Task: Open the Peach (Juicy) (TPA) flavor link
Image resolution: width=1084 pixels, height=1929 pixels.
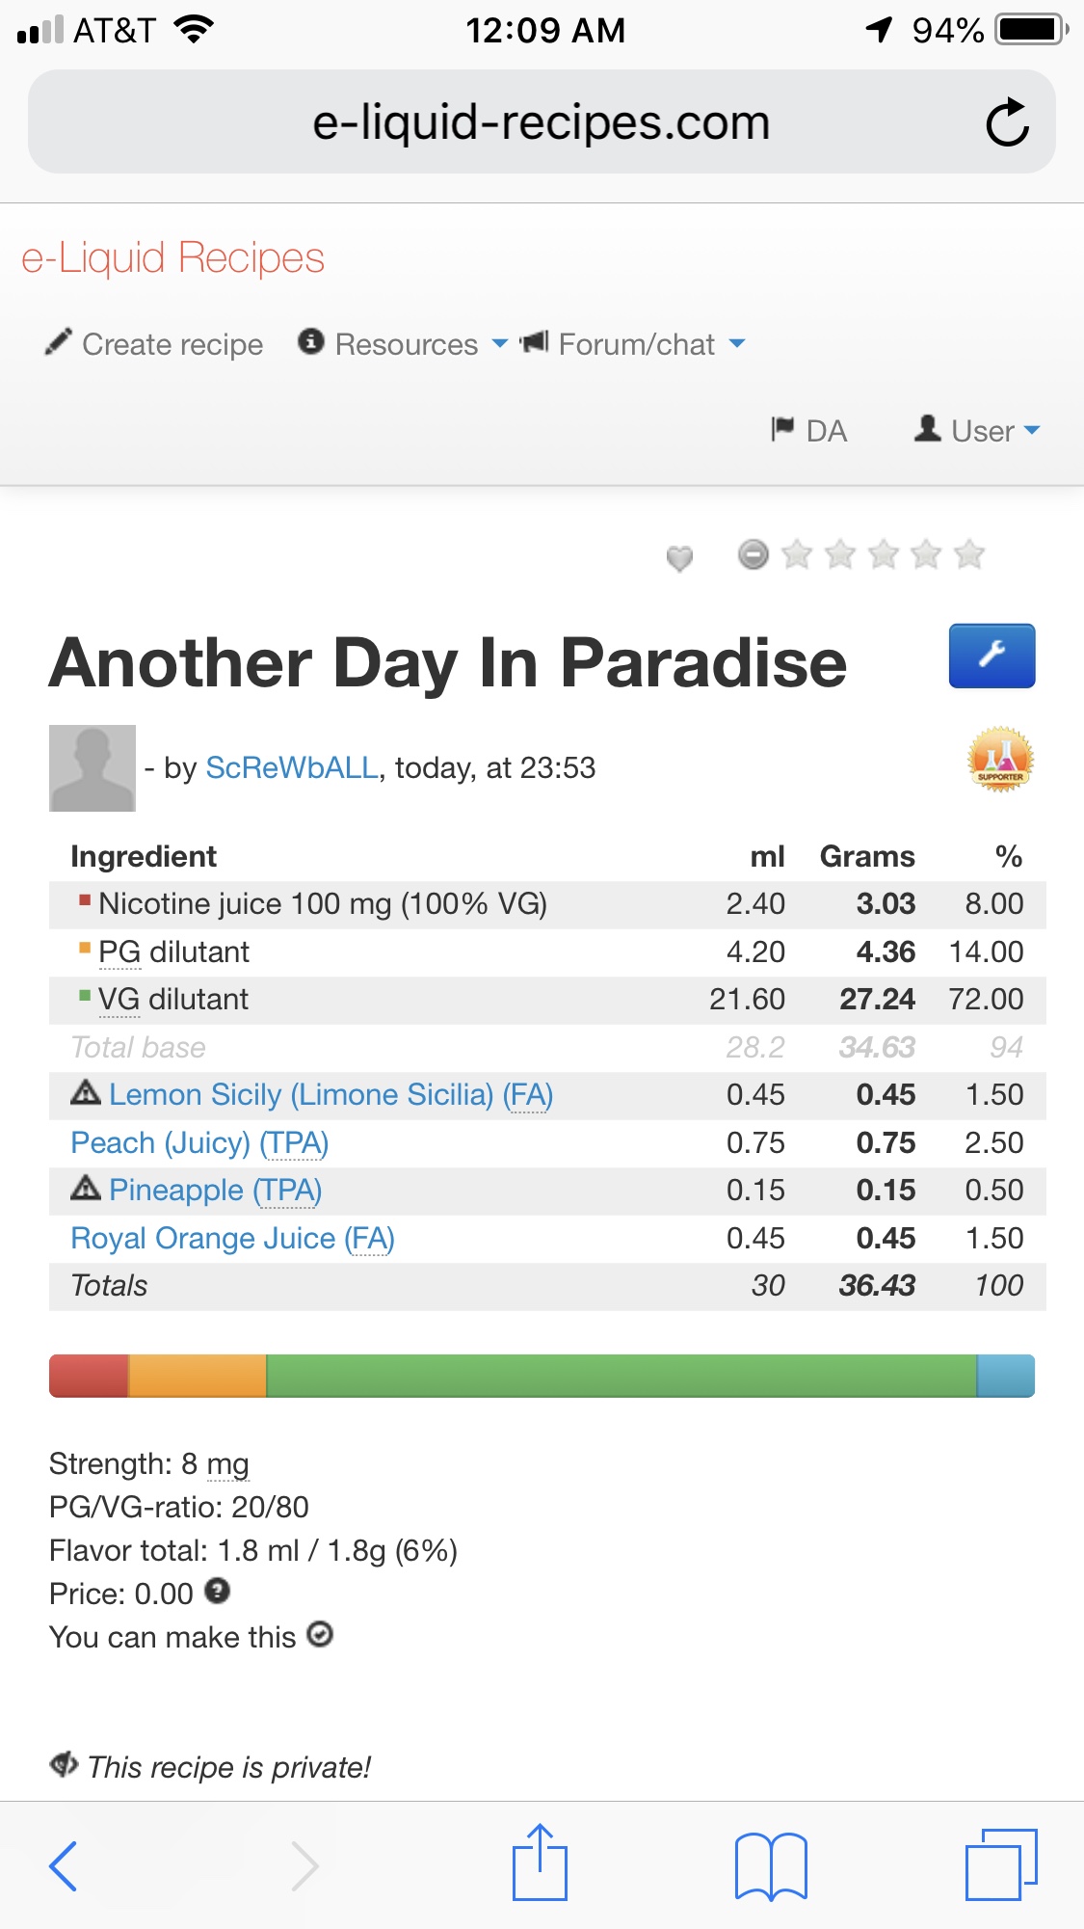Action: pos(199,1142)
